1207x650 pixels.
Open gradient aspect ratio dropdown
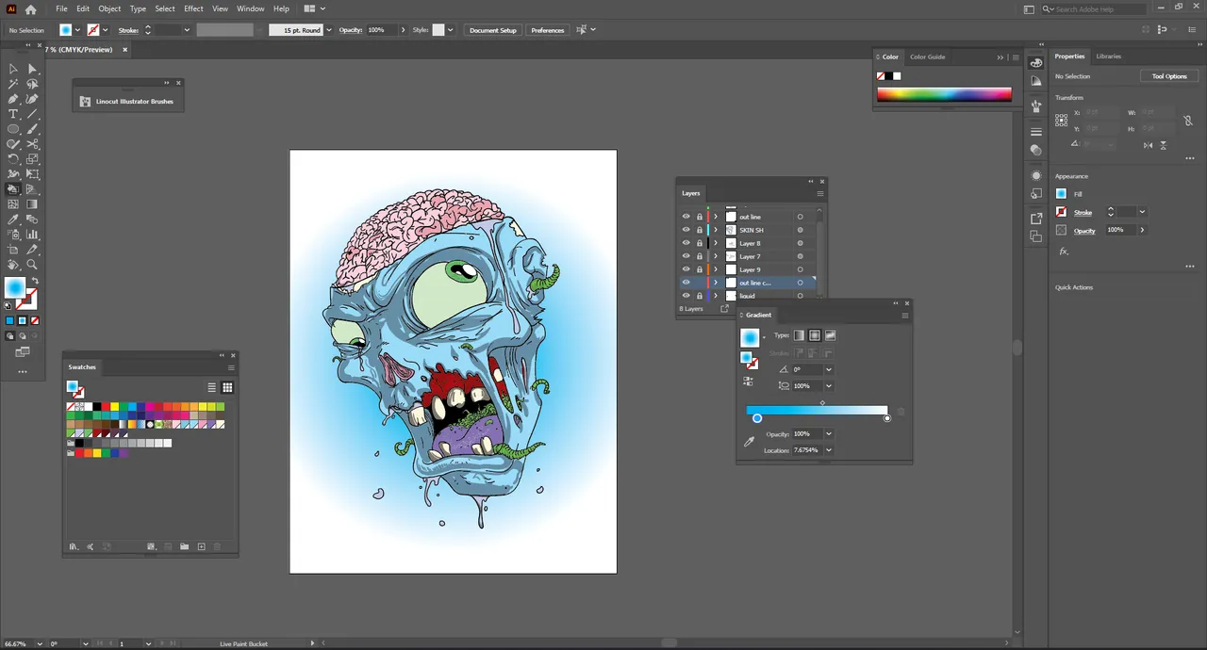(x=829, y=385)
